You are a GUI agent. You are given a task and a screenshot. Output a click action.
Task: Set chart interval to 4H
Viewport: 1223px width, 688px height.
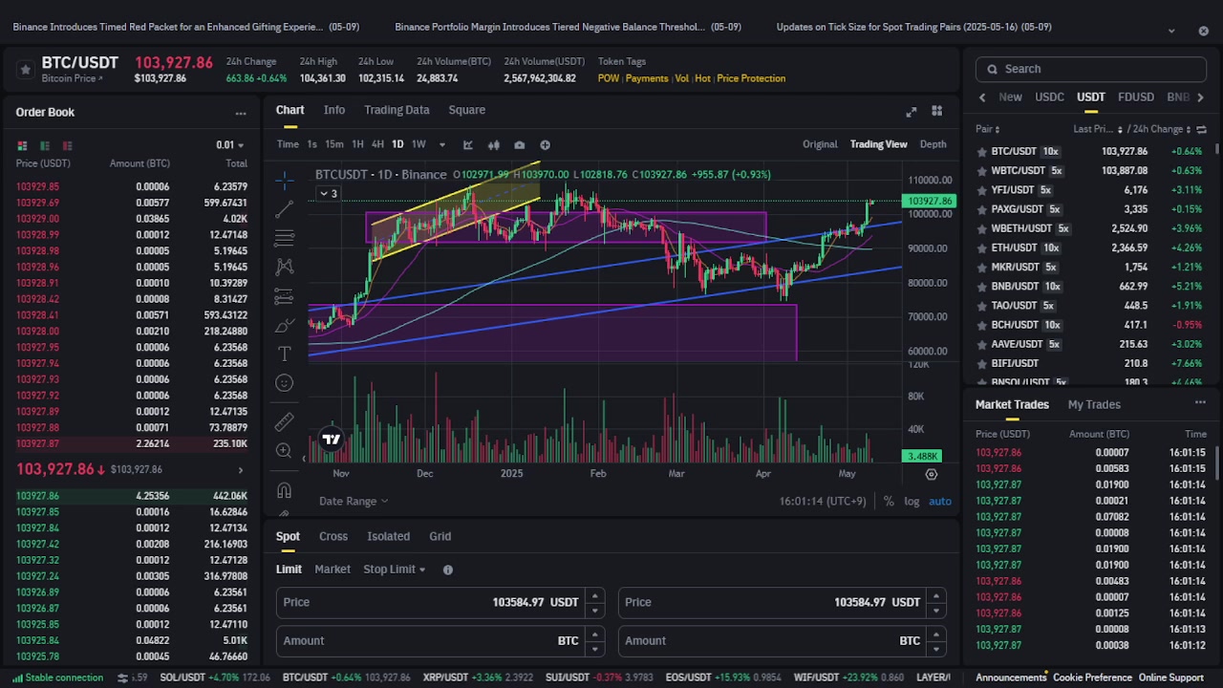(x=377, y=144)
